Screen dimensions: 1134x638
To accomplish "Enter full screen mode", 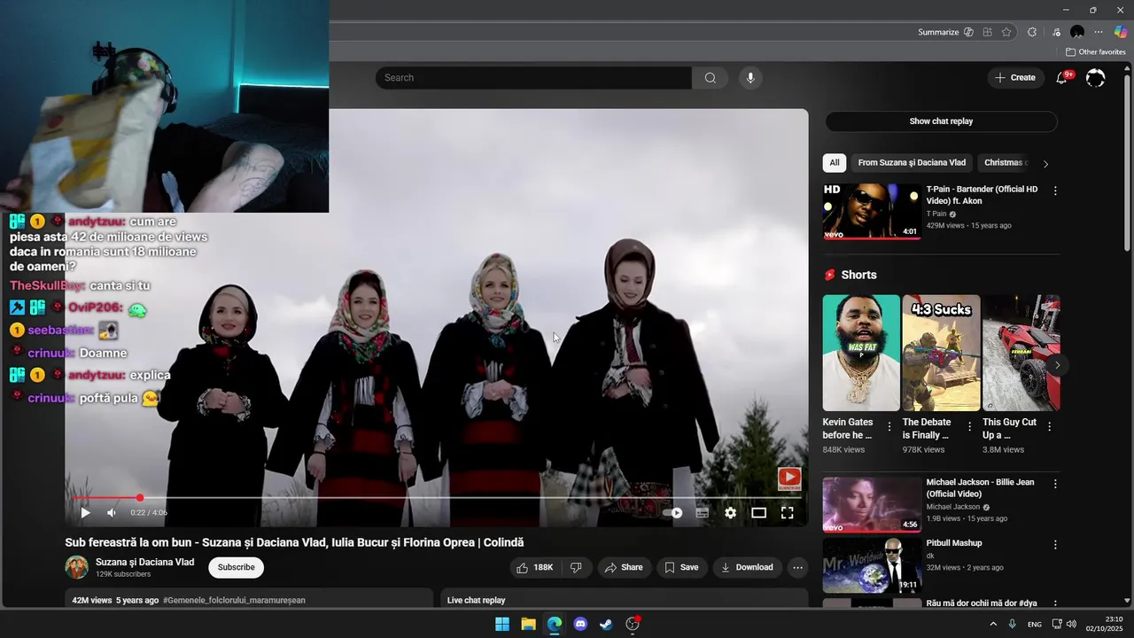I will pos(787,512).
